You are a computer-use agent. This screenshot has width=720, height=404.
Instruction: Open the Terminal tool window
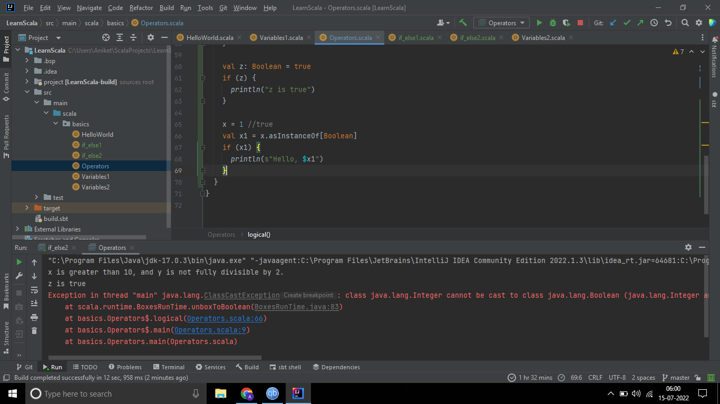(169, 367)
